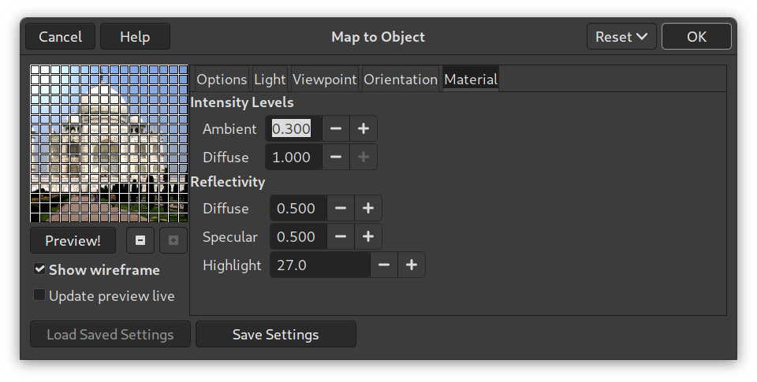Zoom out the preview with minus icon
Image resolution: width=757 pixels, height=382 pixels.
(x=140, y=240)
